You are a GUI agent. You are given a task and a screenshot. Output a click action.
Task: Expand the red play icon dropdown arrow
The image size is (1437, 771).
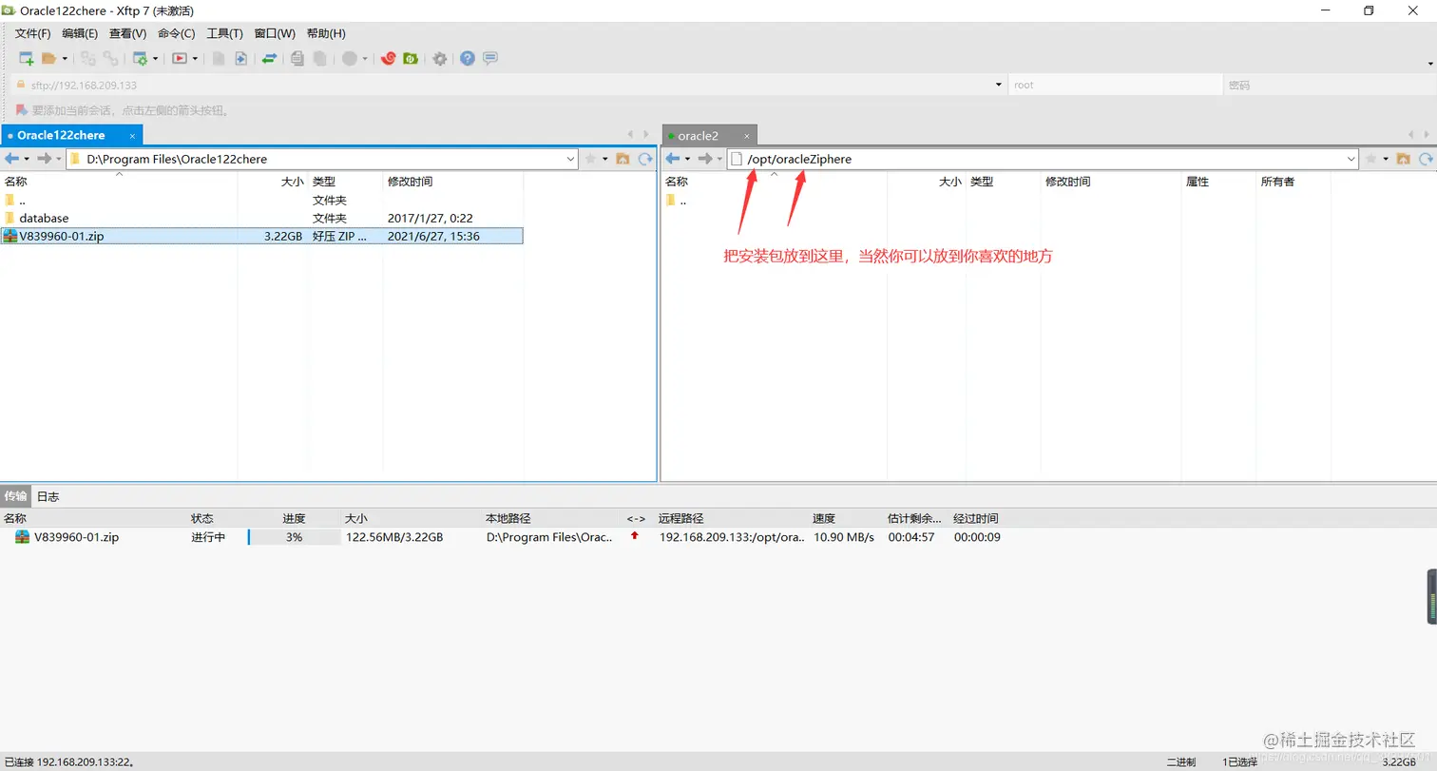(x=195, y=59)
